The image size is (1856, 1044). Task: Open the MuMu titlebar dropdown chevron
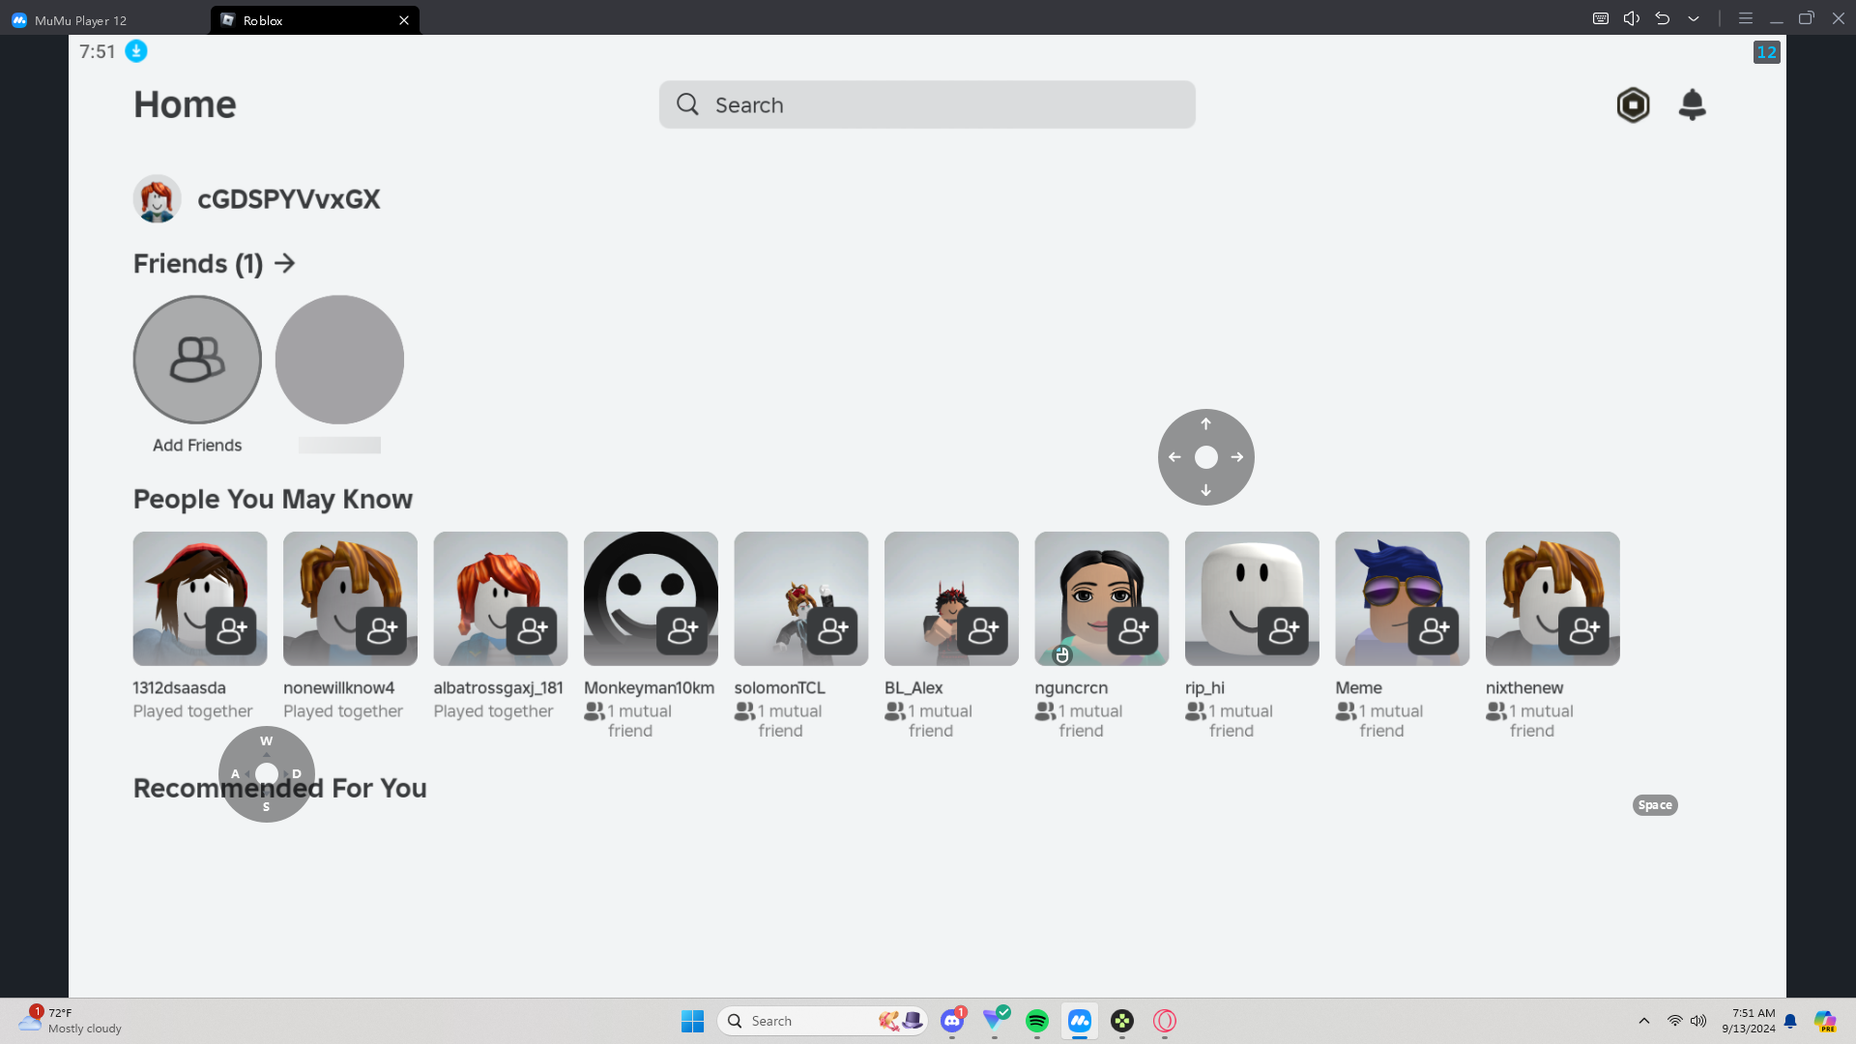click(x=1694, y=18)
